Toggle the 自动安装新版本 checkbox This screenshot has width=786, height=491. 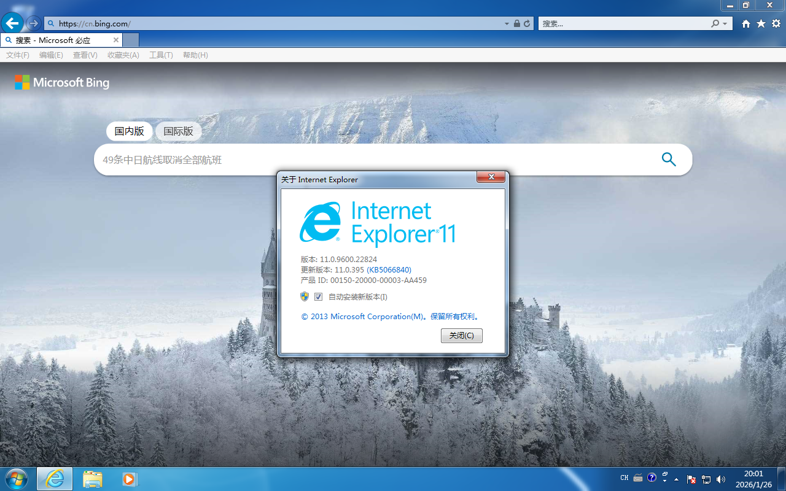point(318,296)
